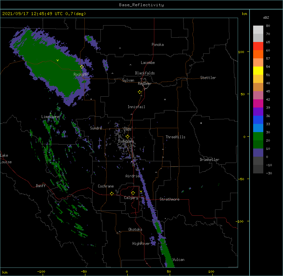The height and width of the screenshot is (276, 283).
Task: Click the Lacombe city label
Action: point(148,63)
